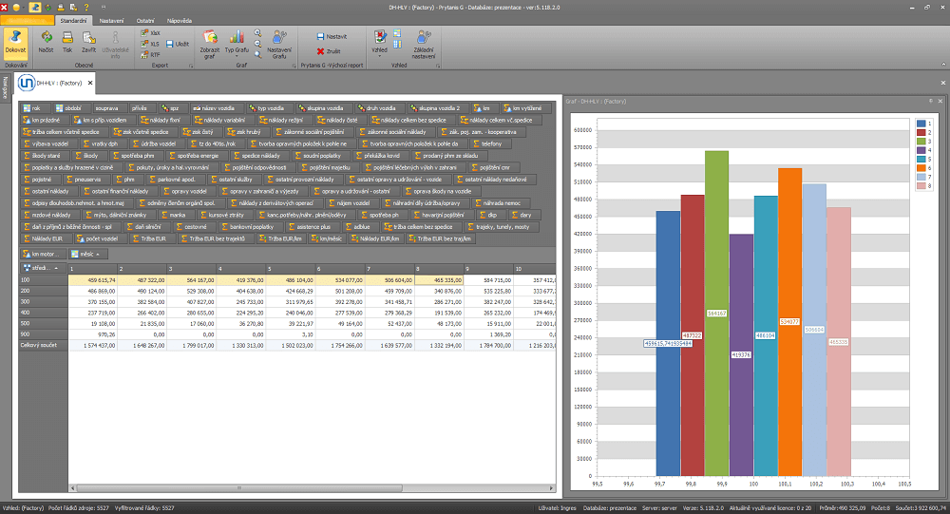Click the Zobrazit graf icon

pyautogui.click(x=210, y=41)
